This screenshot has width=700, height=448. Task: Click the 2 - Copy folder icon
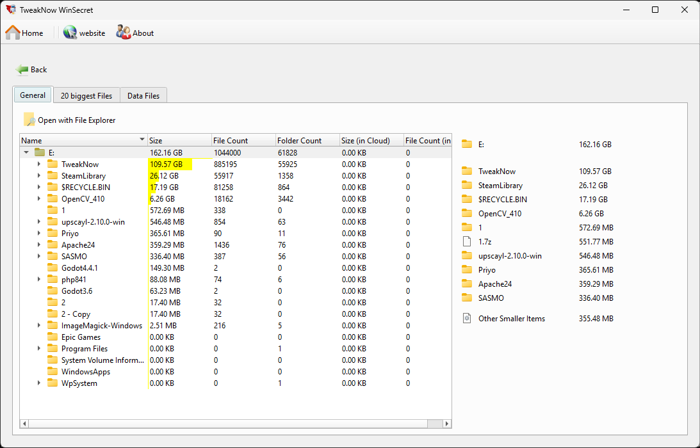pyautogui.click(x=53, y=314)
